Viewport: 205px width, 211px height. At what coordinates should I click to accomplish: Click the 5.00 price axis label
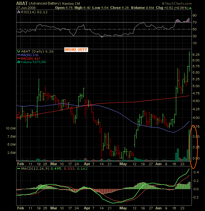point(196,86)
